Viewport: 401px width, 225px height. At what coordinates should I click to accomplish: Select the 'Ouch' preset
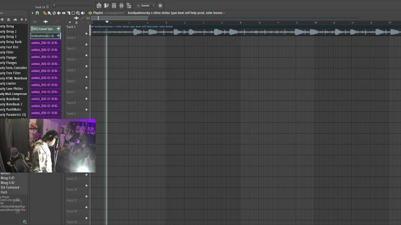coord(4,192)
